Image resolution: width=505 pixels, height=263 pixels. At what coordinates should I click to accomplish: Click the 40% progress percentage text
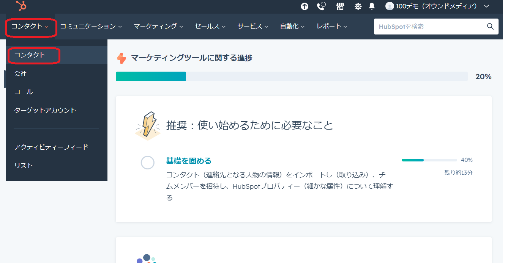[x=467, y=160]
